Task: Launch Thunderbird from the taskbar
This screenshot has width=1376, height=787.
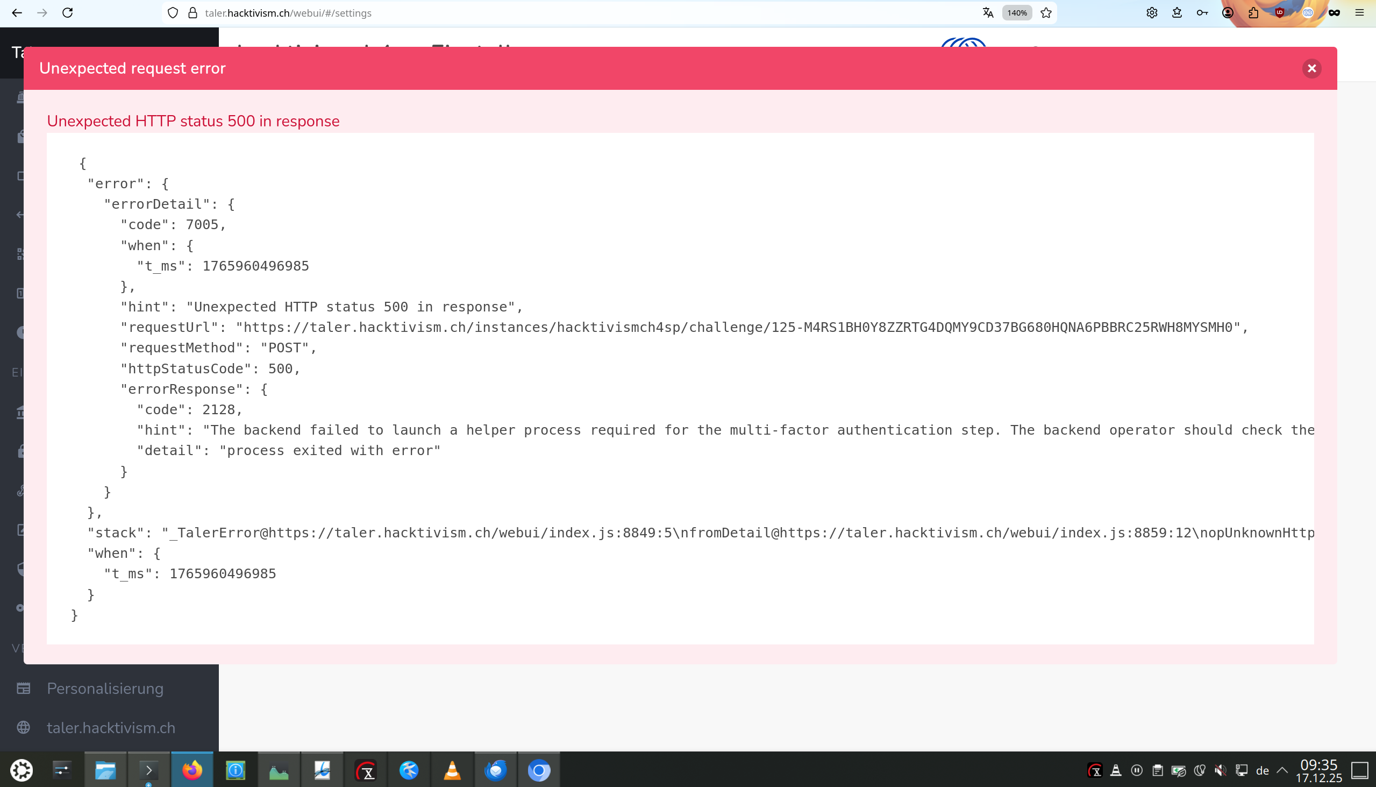Action: [495, 770]
